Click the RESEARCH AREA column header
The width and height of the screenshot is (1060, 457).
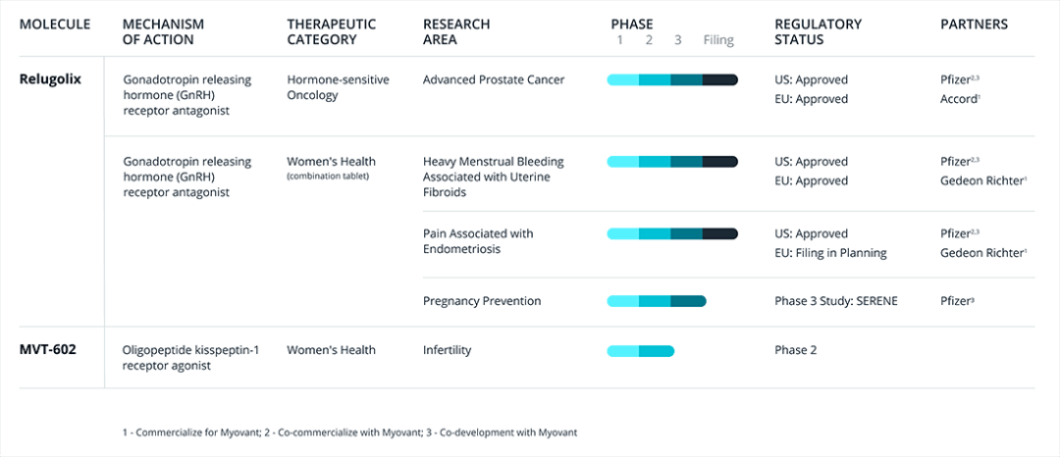[456, 31]
